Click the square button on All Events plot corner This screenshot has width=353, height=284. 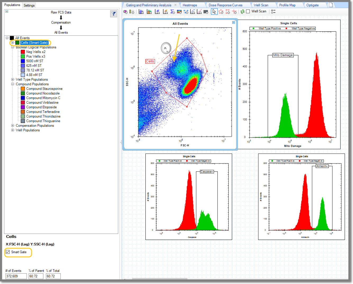[233, 23]
